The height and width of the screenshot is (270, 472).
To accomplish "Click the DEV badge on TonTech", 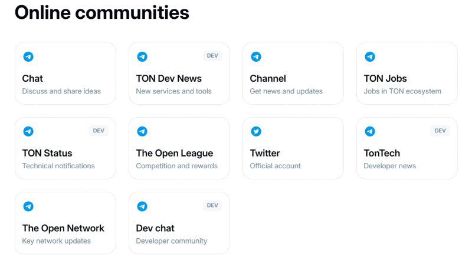I will (x=440, y=131).
